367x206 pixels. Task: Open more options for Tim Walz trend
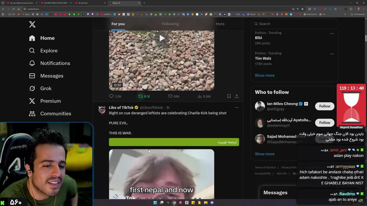pos(332,54)
